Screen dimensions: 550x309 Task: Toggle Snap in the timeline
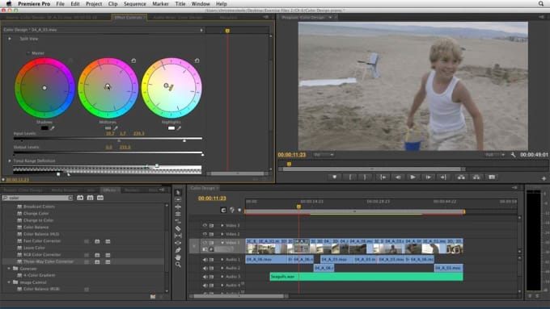[223, 210]
